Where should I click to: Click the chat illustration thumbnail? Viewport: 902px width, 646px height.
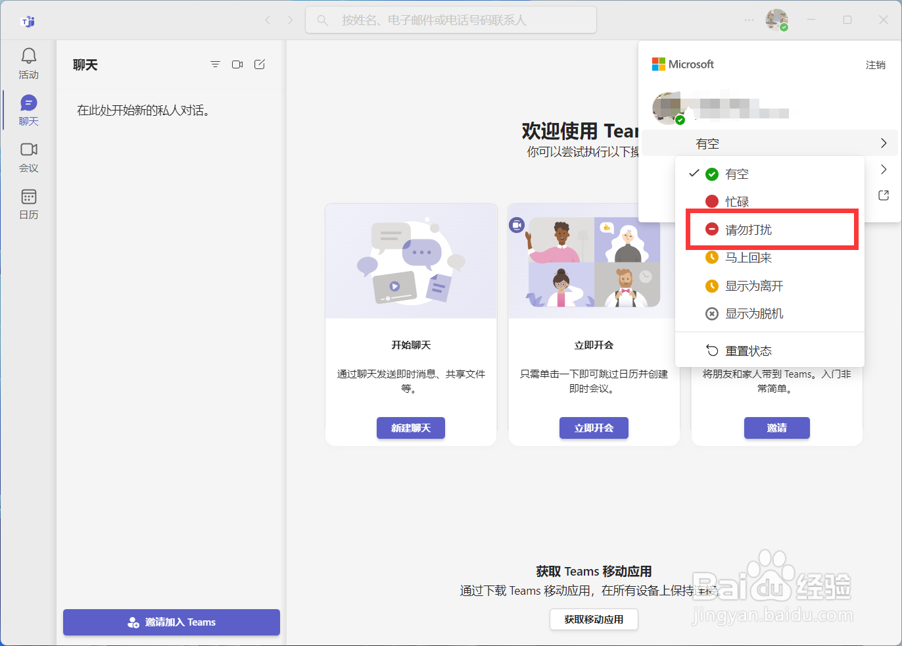(411, 261)
